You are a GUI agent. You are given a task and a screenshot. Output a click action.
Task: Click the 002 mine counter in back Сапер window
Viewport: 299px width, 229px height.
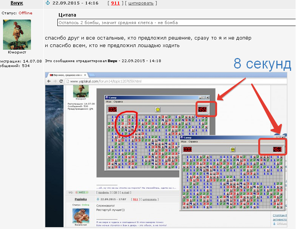[113, 109]
